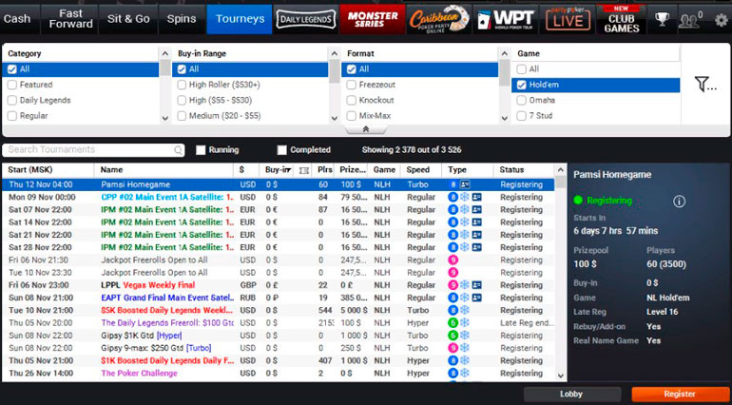The image size is (732, 405).
Task: Tick the Completed tournaments checkbox
Action: point(282,150)
